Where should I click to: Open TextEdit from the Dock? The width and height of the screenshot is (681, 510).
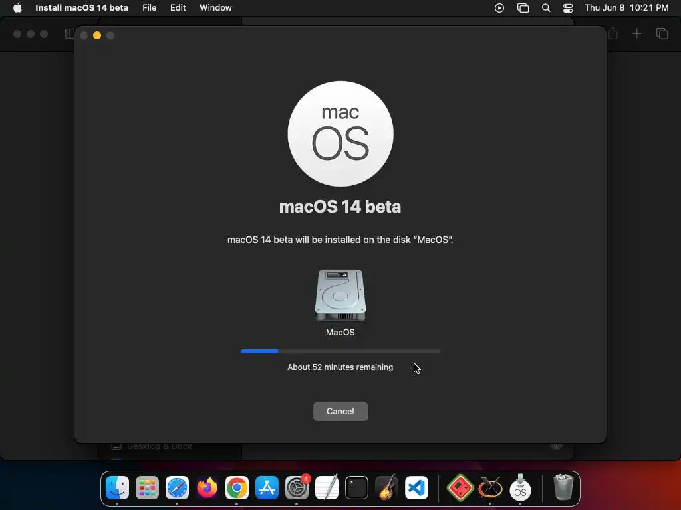coord(327,488)
